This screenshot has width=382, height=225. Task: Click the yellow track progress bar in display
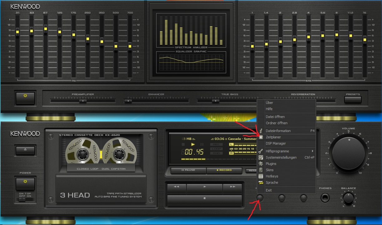point(193,159)
